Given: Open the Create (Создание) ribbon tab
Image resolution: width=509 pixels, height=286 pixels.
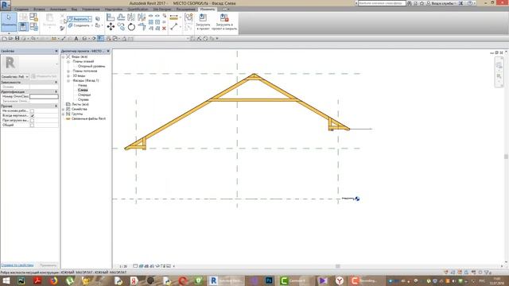Looking at the screenshot, I should click(21, 10).
